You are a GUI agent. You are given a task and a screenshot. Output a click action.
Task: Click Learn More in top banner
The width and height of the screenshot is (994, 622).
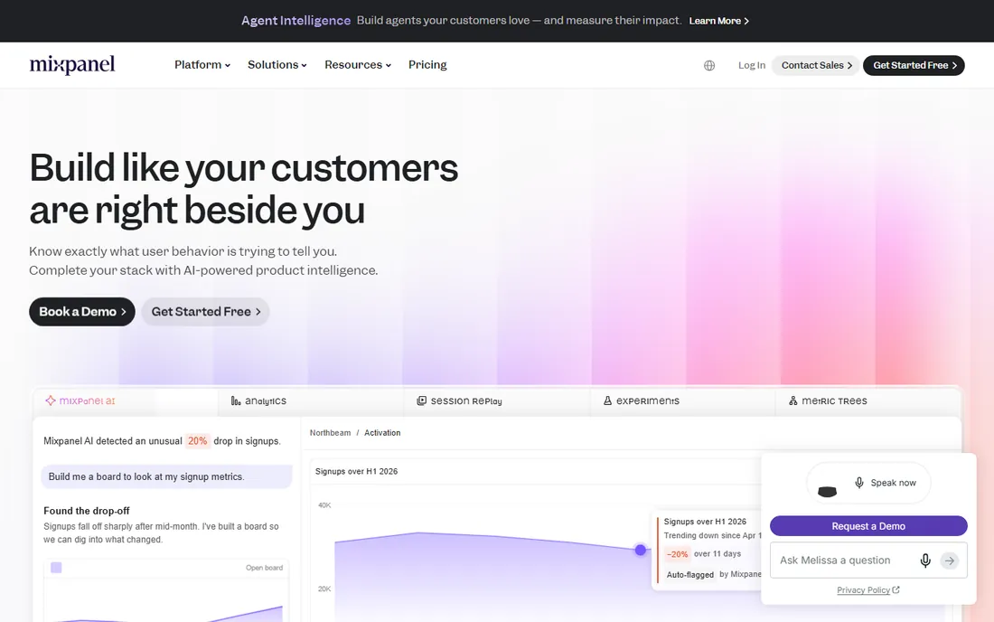tap(719, 21)
